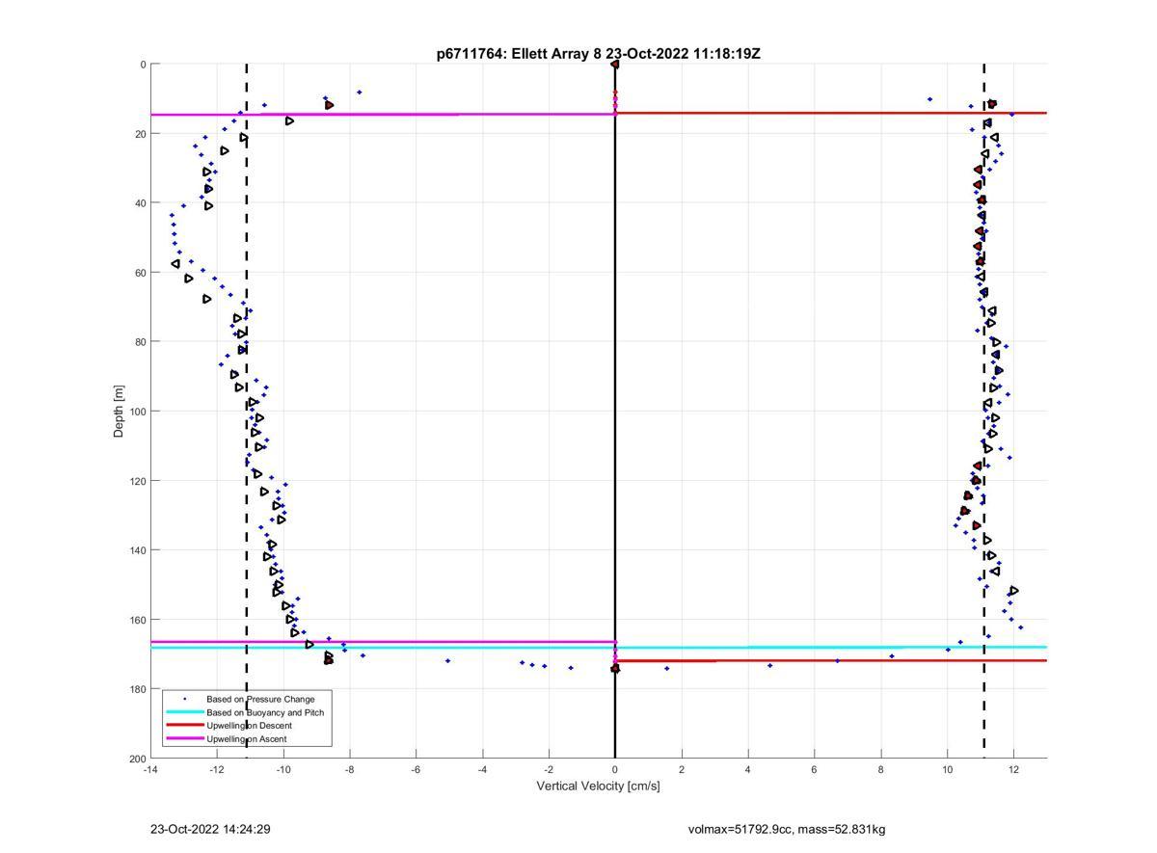Click legend entry 'Based on Pressure Change'

(260, 699)
